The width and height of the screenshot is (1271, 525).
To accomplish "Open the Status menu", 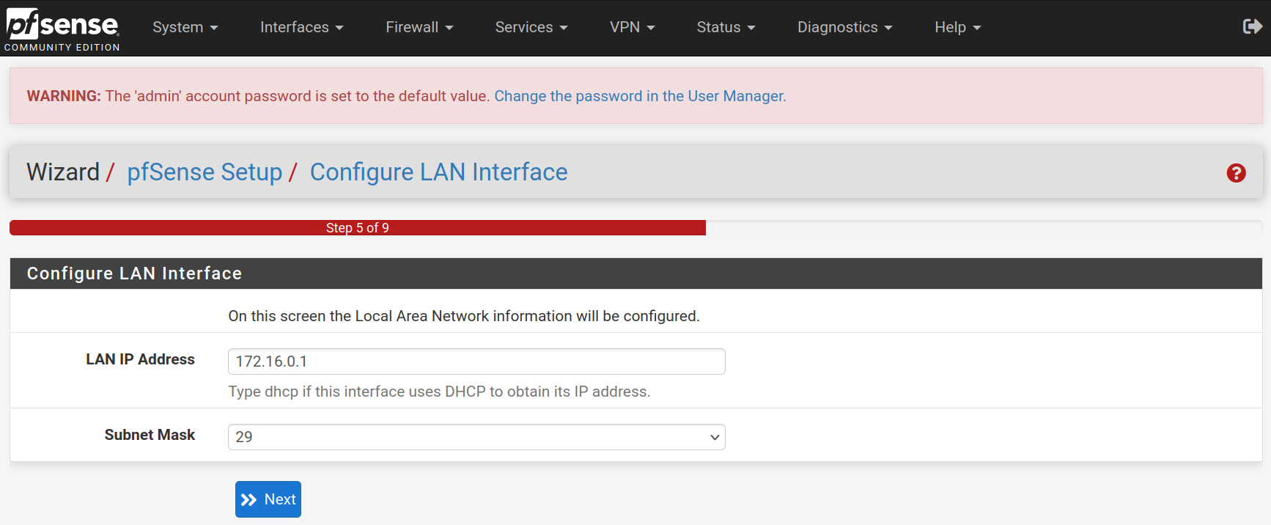I will click(726, 27).
